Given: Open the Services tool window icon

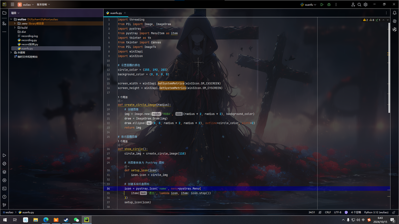Looking at the screenshot, I should click(x=4, y=180).
